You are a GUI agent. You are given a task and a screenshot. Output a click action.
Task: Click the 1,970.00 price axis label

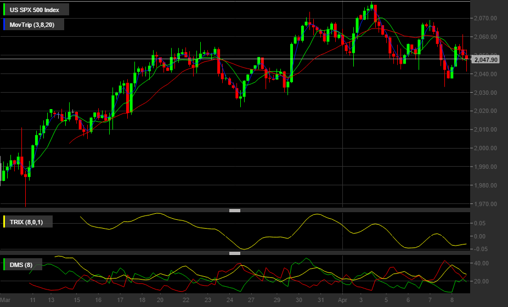coord(486,204)
